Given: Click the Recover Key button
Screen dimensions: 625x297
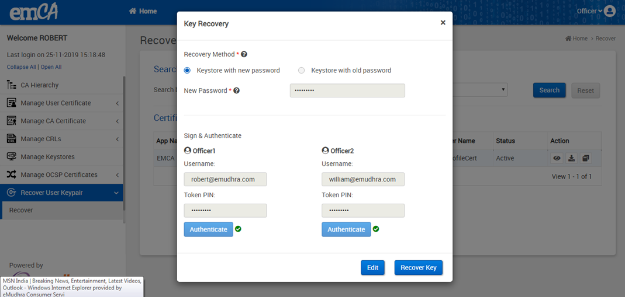Looking at the screenshot, I should coord(419,268).
